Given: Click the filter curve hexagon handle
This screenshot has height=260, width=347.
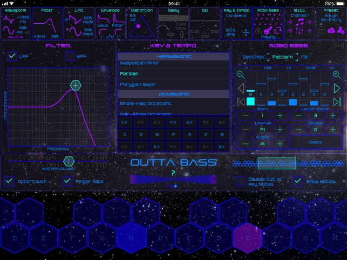Looking at the screenshot, I should point(76,85).
